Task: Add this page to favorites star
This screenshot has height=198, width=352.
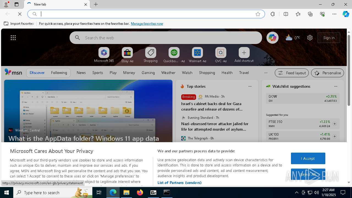Action: click(258, 14)
